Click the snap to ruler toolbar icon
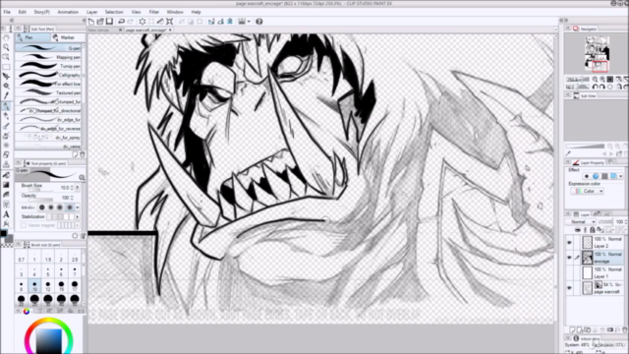629x354 pixels. [211, 22]
